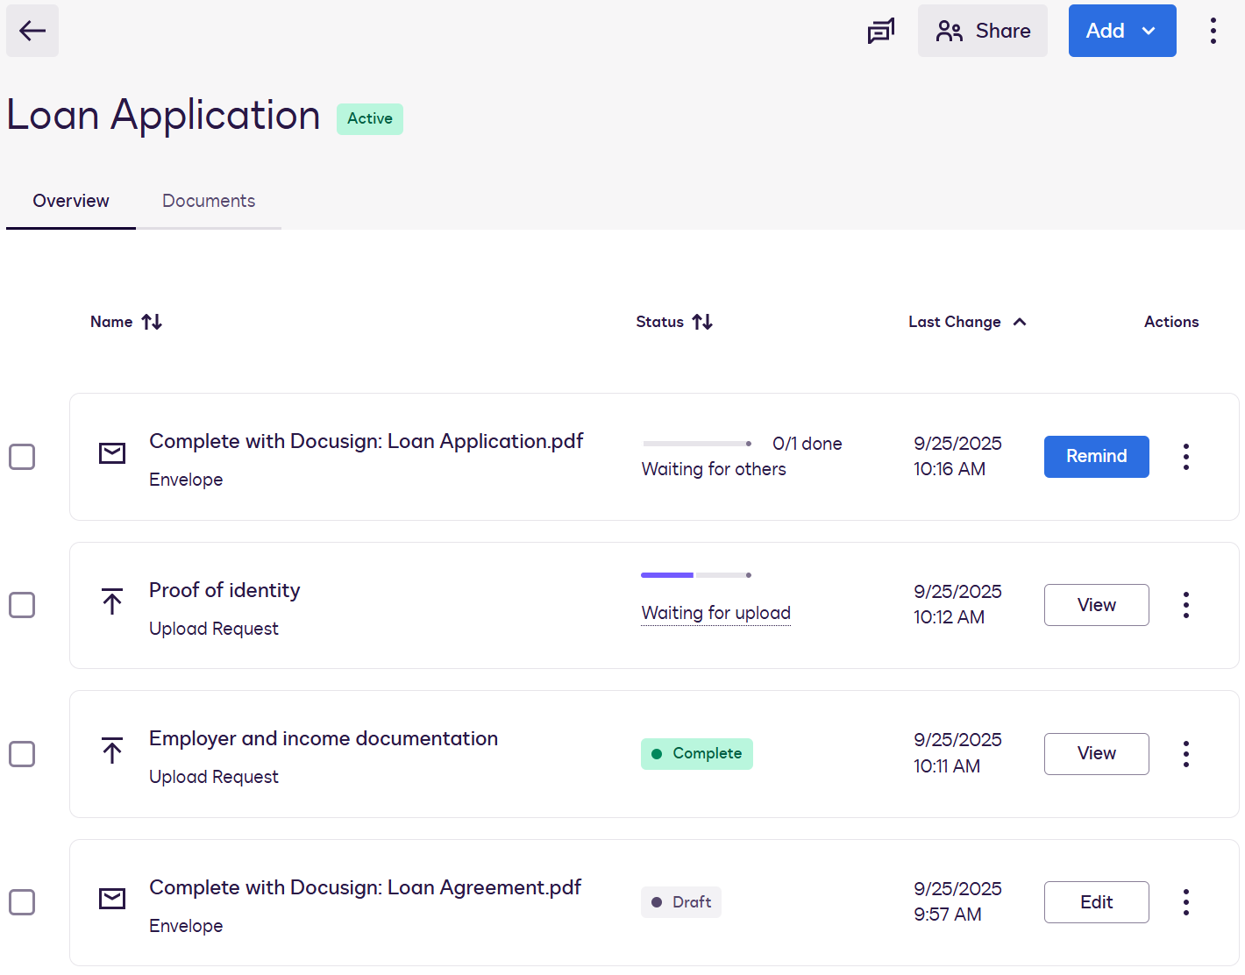Screen dimensions: 1245x975
Task: Check the Loan Application.pdf envelope row
Action: (22, 456)
